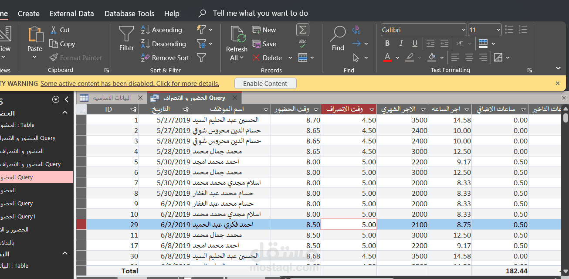This screenshot has height=279, width=569.
Task: Increase the text indent level
Action: point(430,44)
